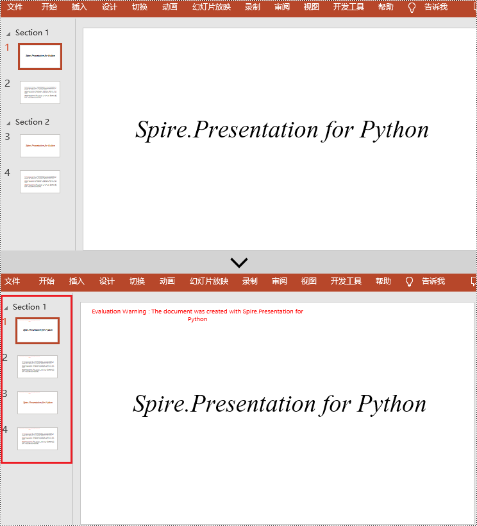Screen dimensions: 477x526
Task: Open 幻灯片放映 tab in top window
Action: [x=212, y=6]
